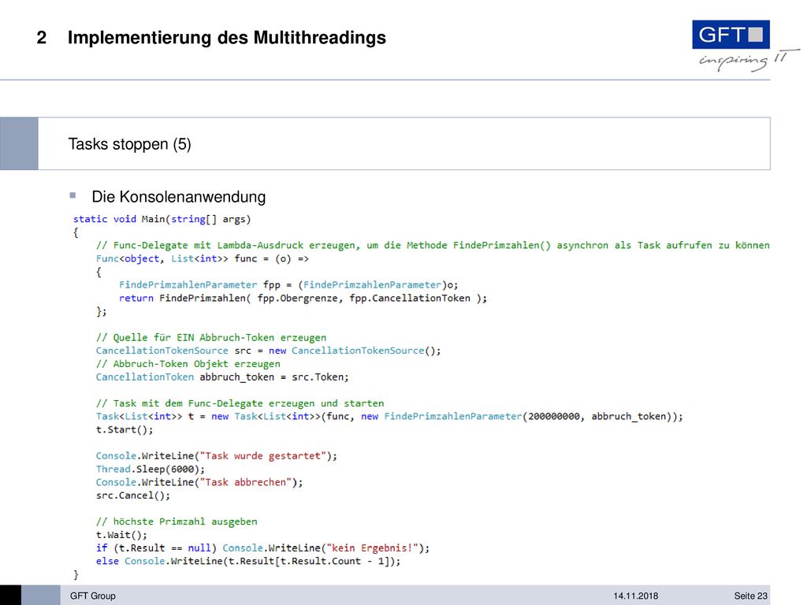The width and height of the screenshot is (807, 605).
Task: Click the footer text 'GFT Group'
Action: (93, 596)
